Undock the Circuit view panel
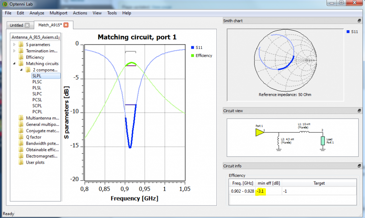This screenshot has height=218, width=365. (359, 111)
